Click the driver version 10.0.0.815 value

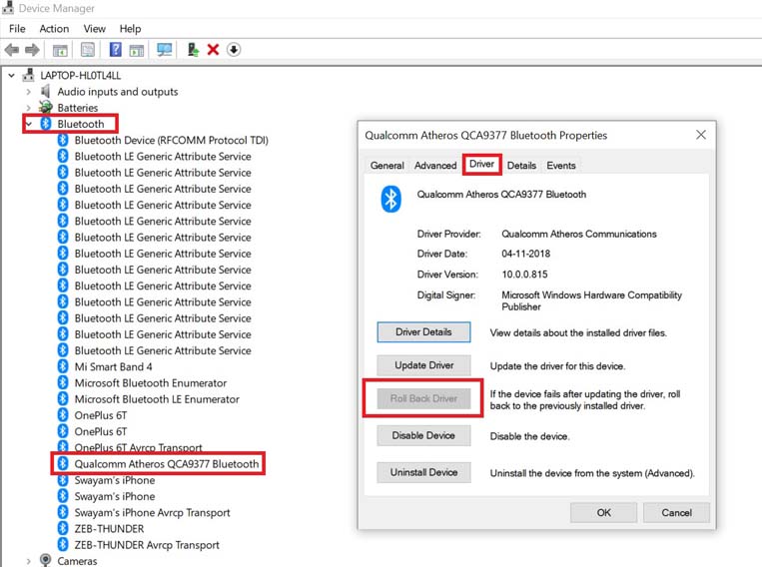coord(524,275)
